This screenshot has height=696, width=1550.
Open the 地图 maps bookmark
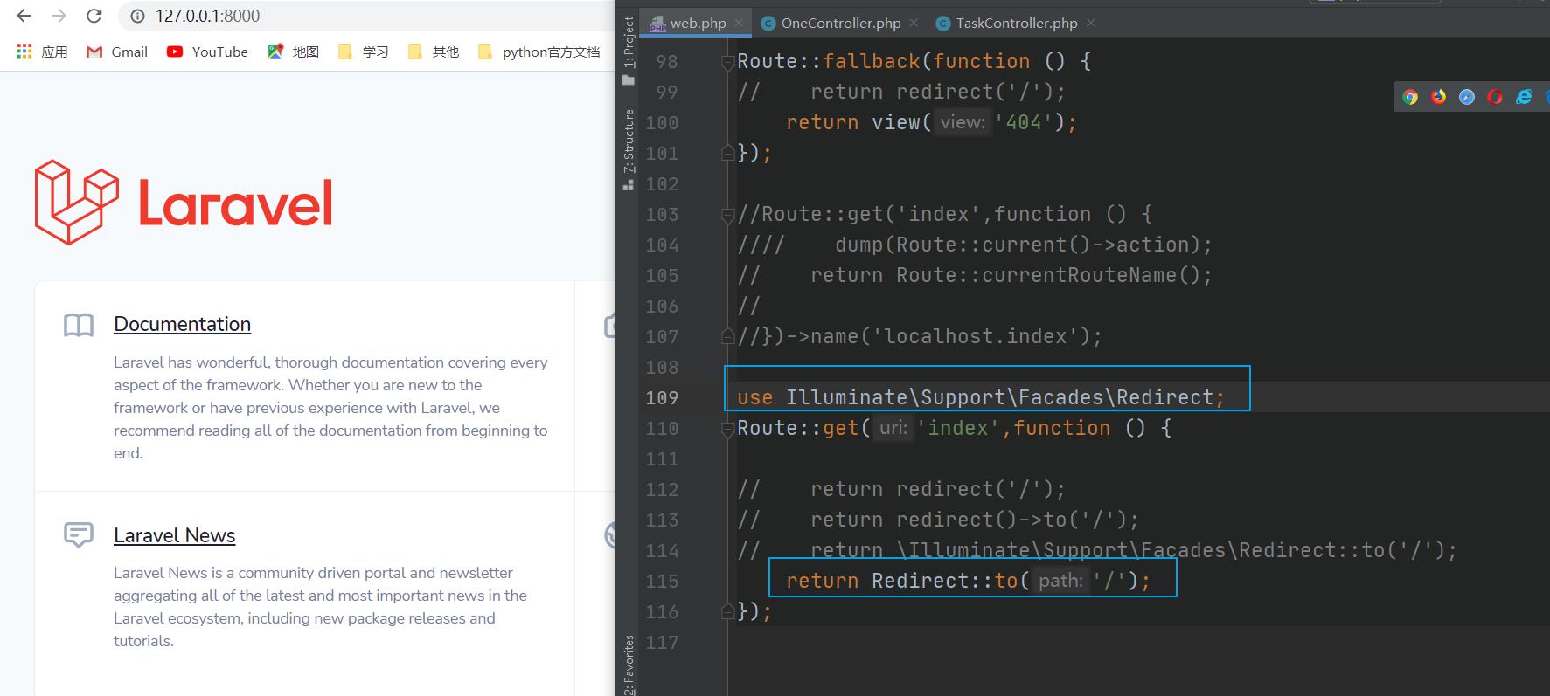tap(293, 52)
